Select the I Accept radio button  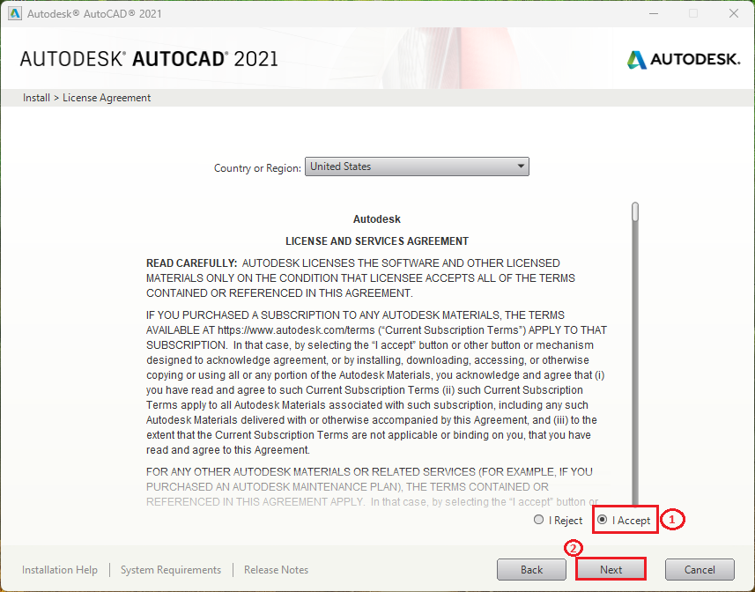[x=603, y=520]
